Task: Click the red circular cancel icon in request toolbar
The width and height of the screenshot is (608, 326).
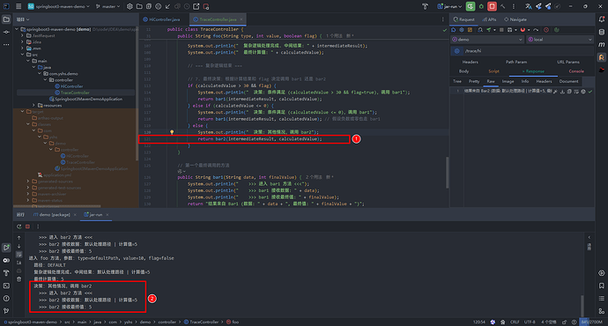Action: (546, 30)
